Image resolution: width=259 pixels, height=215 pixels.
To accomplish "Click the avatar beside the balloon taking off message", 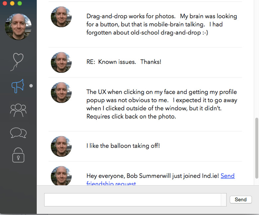I will click(61, 146).
